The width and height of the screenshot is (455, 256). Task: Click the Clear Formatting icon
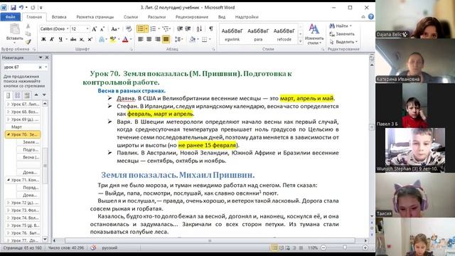tap(129, 28)
